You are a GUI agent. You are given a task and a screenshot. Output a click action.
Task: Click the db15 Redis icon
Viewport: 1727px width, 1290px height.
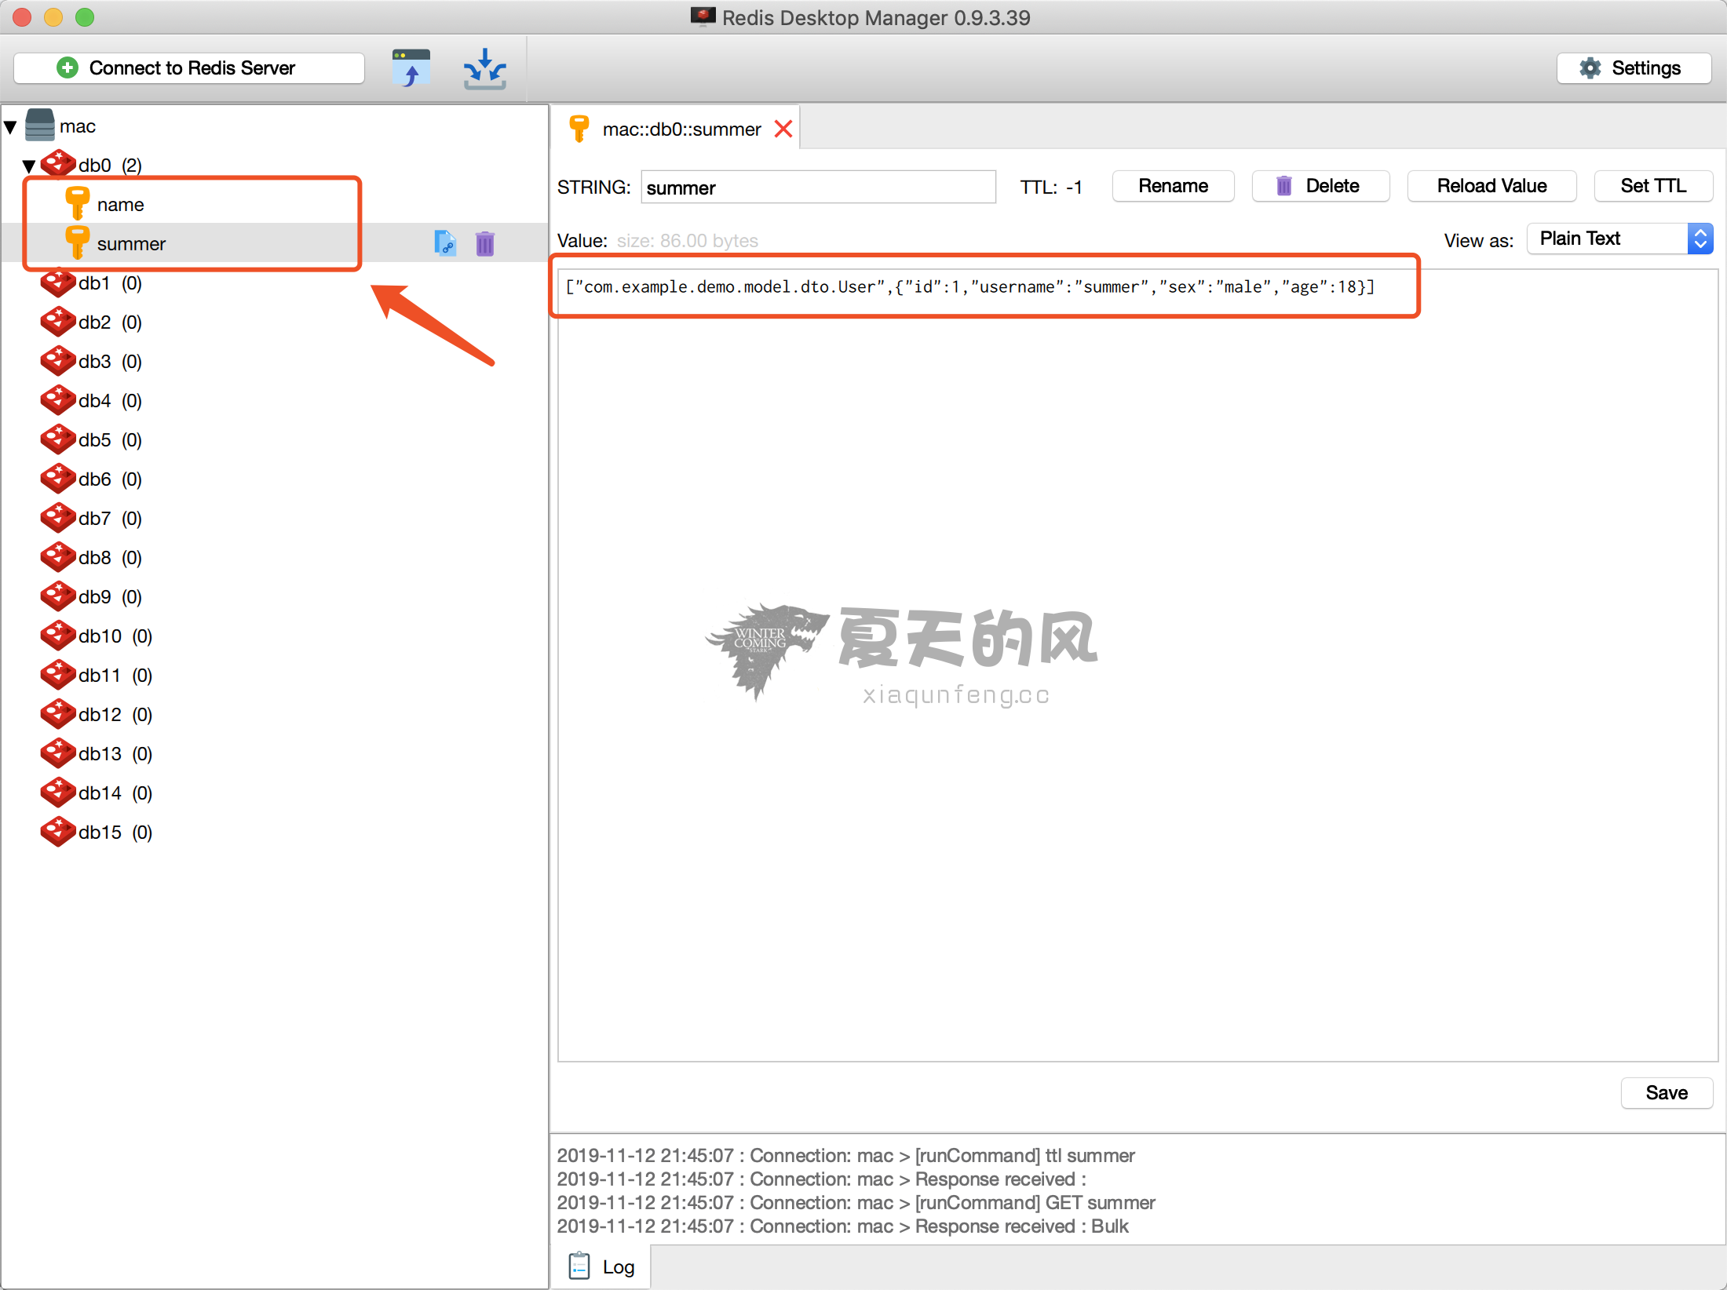coord(58,832)
